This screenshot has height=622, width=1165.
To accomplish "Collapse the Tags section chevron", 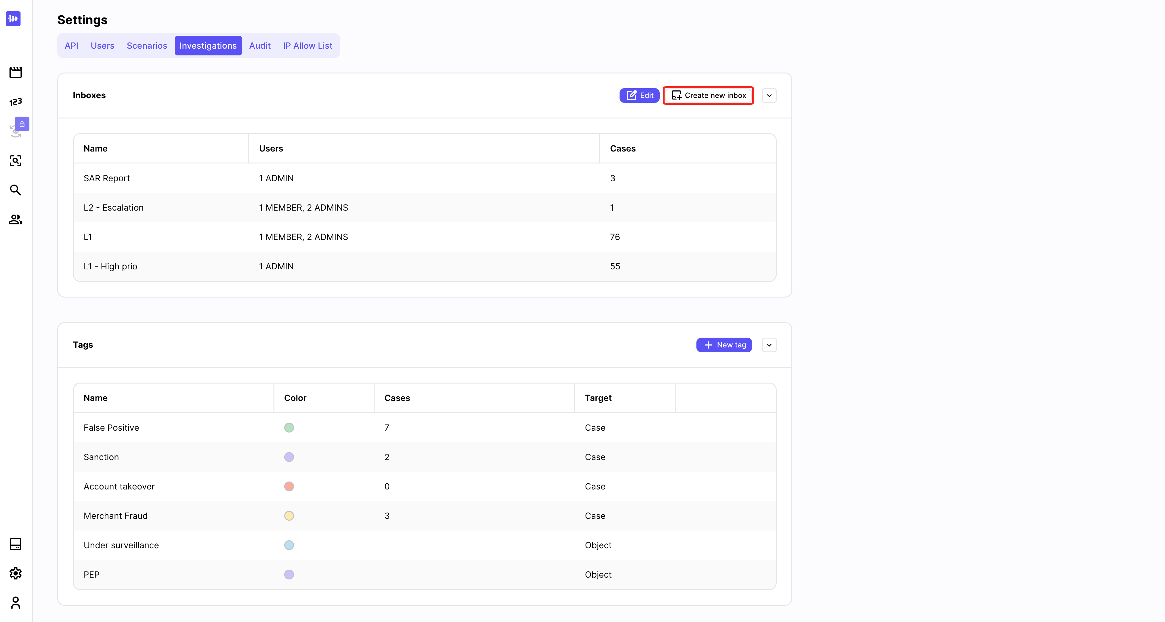I will coord(769,345).
